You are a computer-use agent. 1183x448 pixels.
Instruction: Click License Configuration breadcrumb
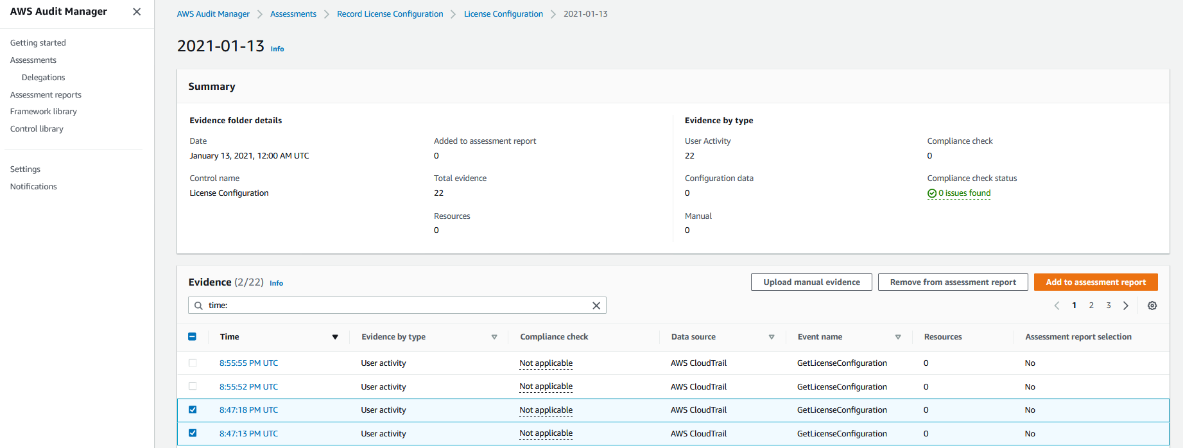(x=503, y=14)
